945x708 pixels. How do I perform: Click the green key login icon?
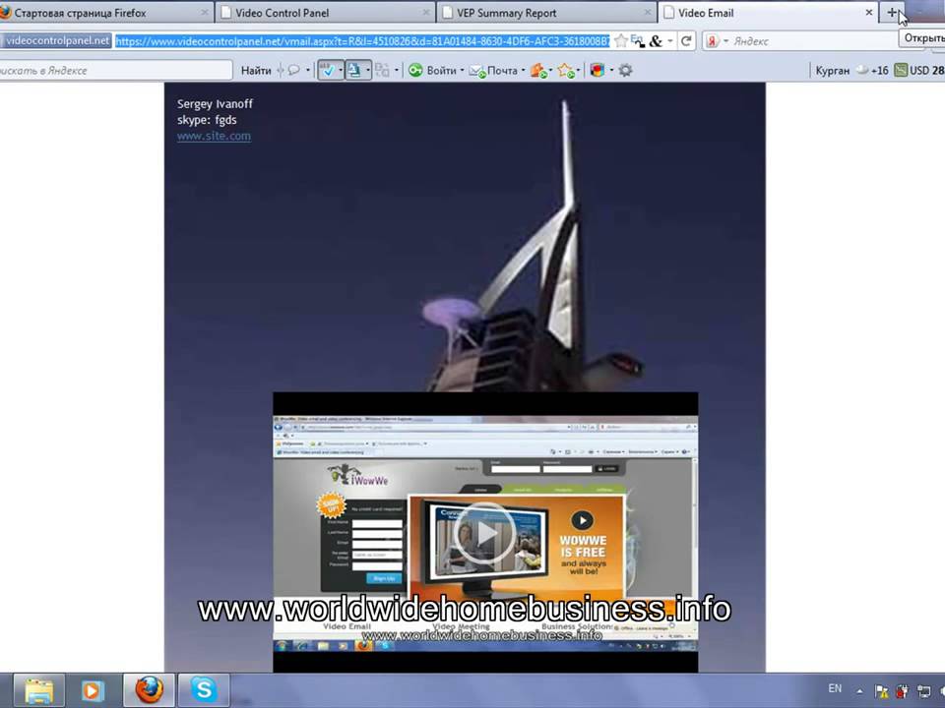tap(415, 71)
